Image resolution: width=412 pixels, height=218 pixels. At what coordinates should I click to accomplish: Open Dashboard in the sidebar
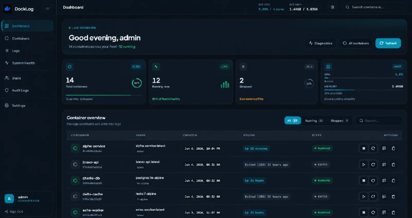[x=27, y=26]
